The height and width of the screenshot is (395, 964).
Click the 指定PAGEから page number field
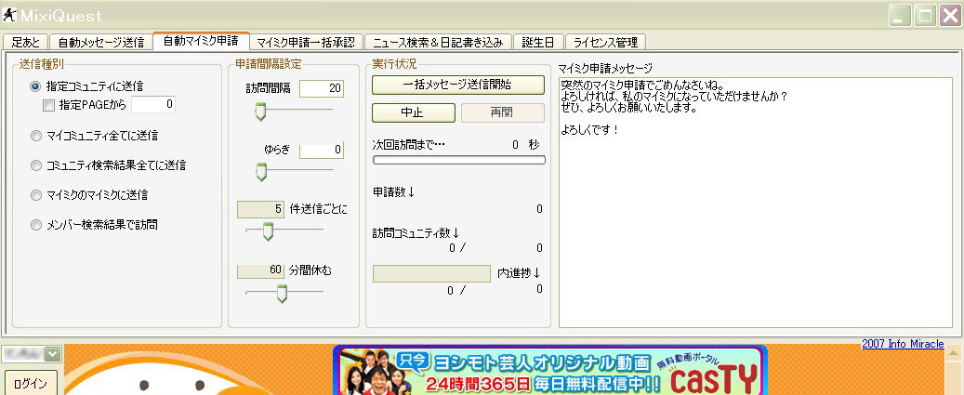(153, 105)
